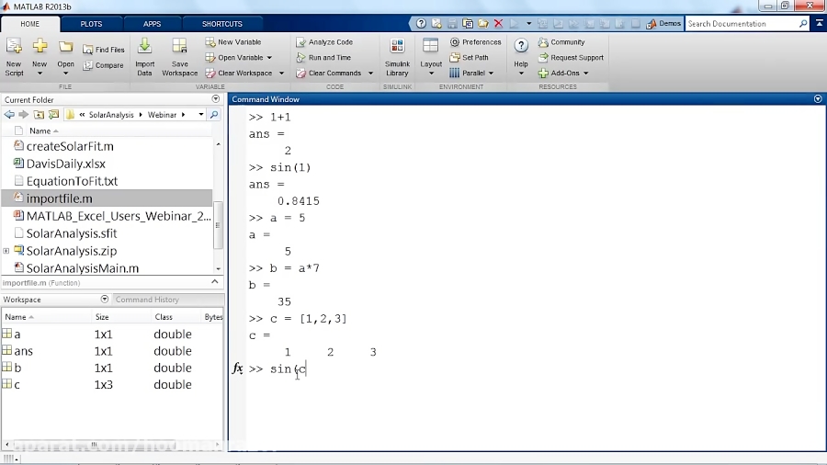The height and width of the screenshot is (465, 827).
Task: Switch to the HOME tab
Action: click(x=30, y=24)
